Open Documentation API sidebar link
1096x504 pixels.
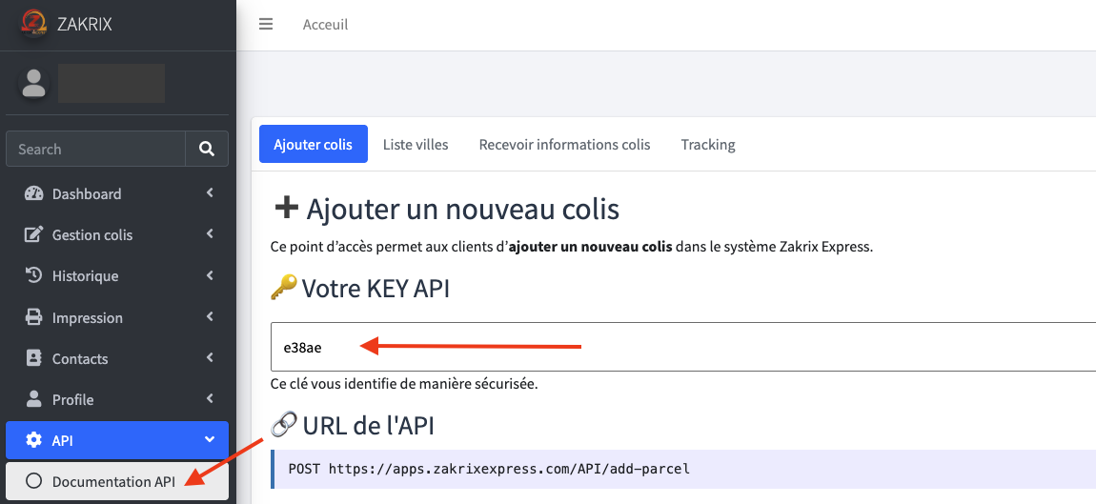(x=113, y=481)
